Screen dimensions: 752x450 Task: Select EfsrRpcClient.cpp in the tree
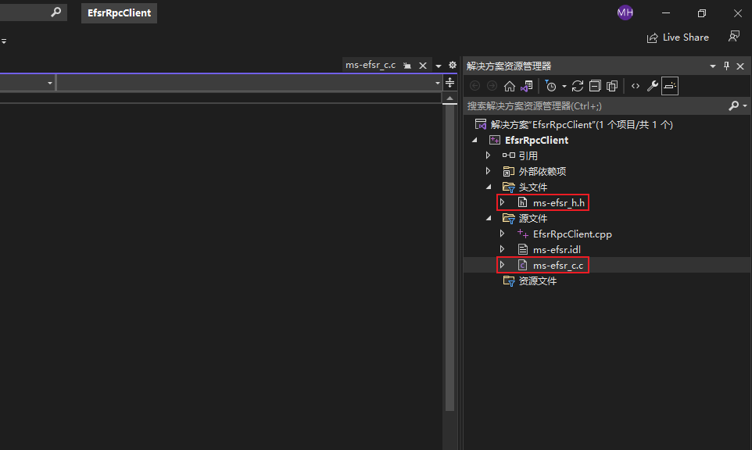pos(572,234)
